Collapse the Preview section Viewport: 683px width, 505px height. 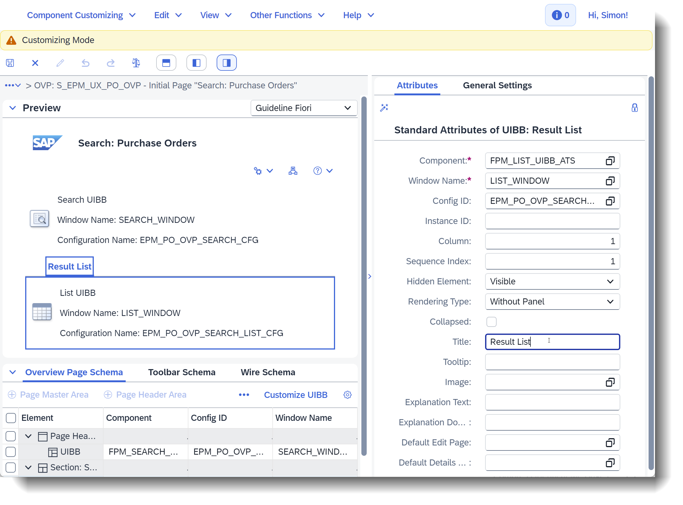pyautogui.click(x=13, y=108)
